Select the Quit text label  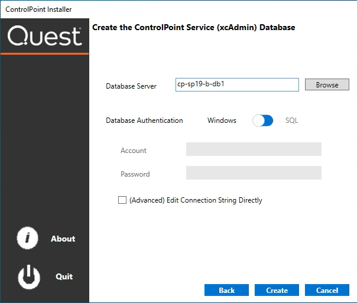click(x=64, y=276)
